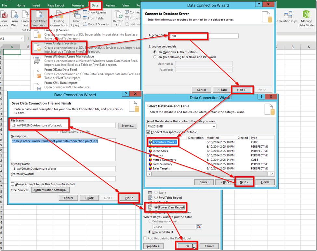Click the From Web icon

14,19
